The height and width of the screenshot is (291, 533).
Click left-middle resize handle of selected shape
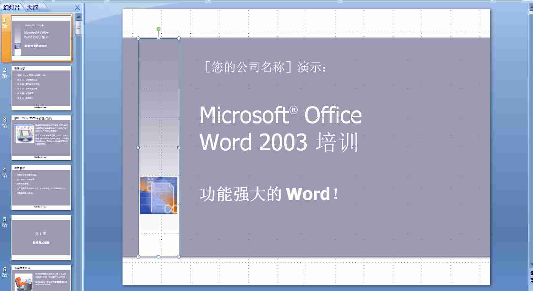(138, 147)
